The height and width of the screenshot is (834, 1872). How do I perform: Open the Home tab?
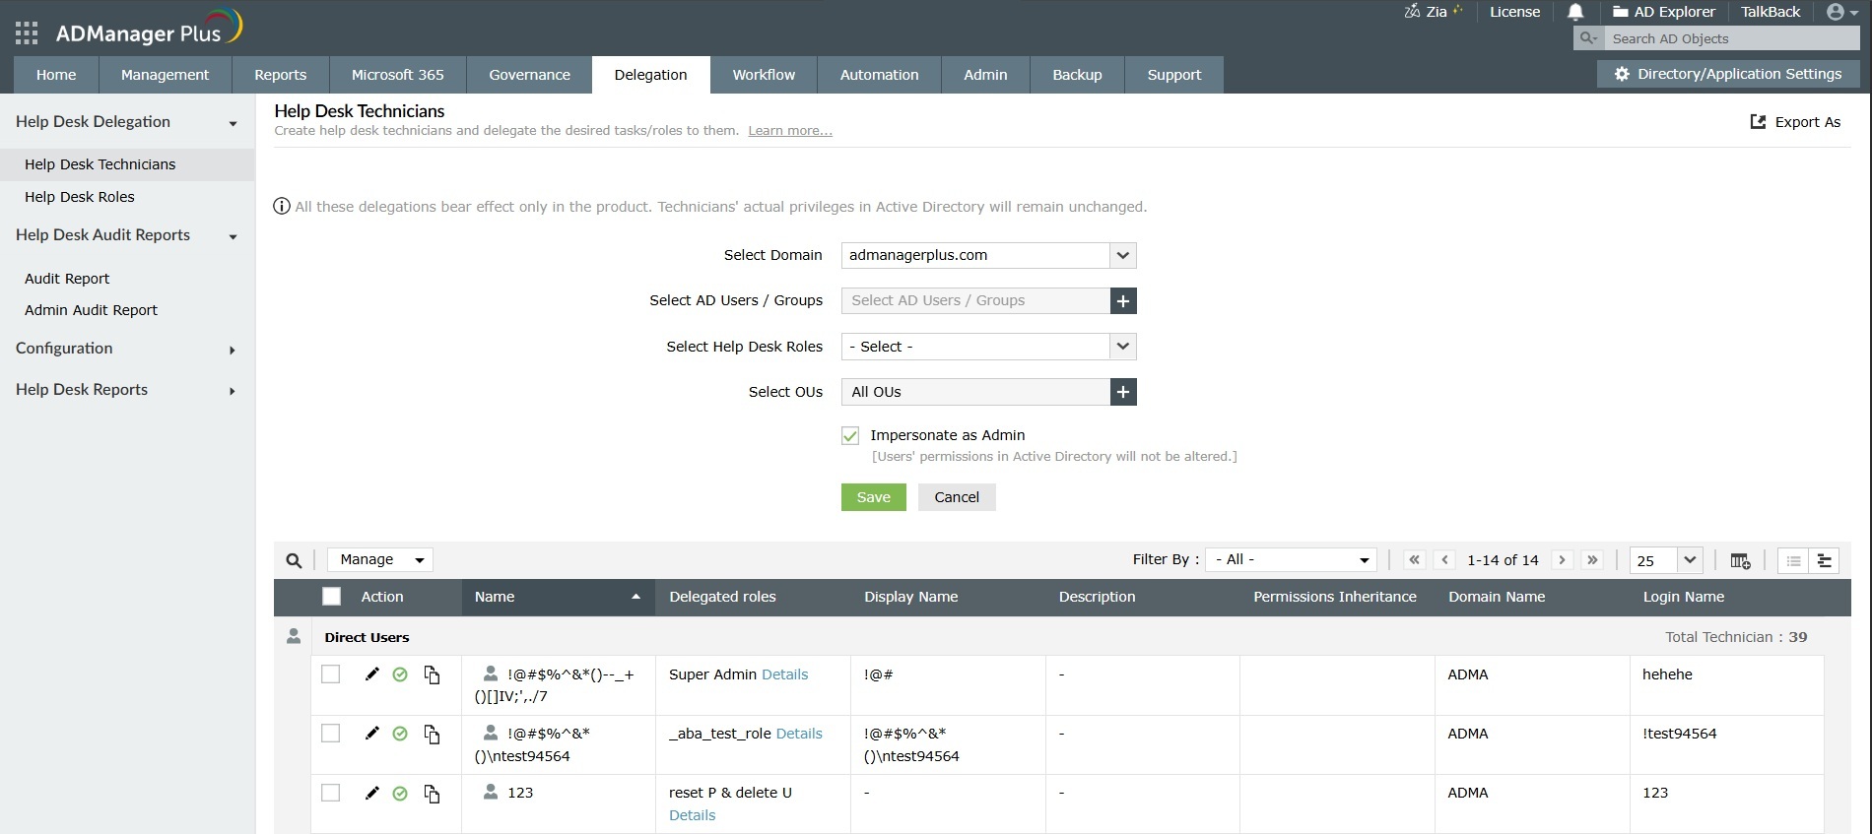pyautogui.click(x=56, y=75)
